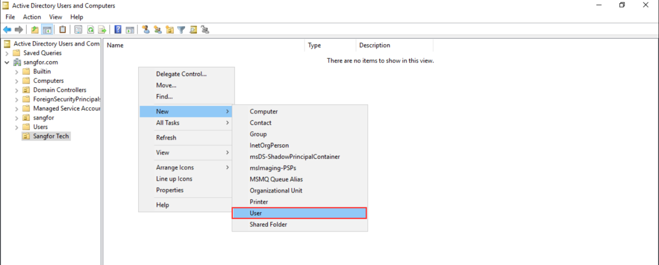This screenshot has width=659, height=265.
Task: Click the Refresh toolbar icon
Action: pyautogui.click(x=90, y=30)
